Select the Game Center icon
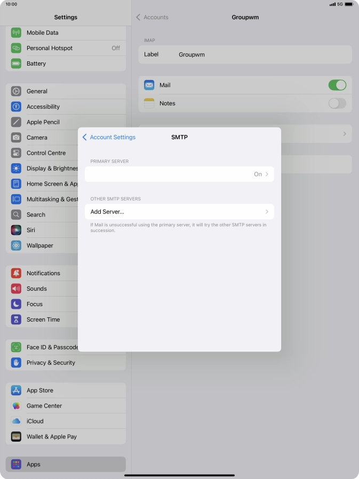 tap(16, 406)
